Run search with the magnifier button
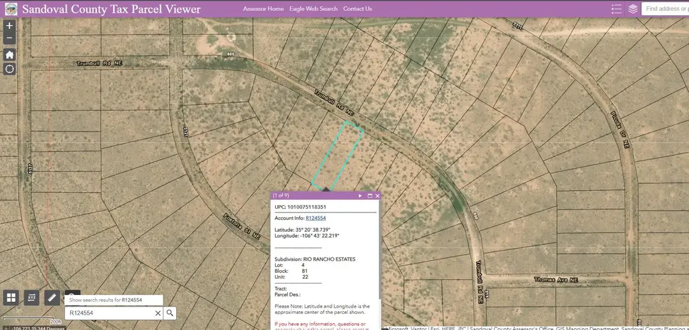 (170, 313)
